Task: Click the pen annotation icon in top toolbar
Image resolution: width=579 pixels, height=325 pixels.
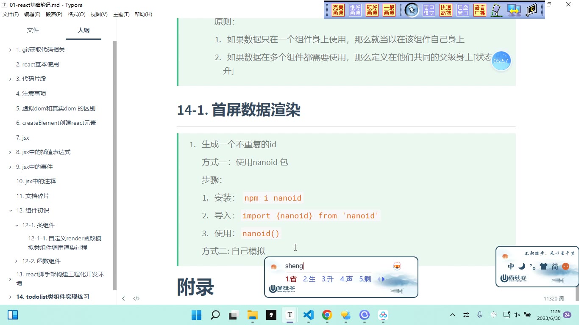Action: (x=496, y=10)
